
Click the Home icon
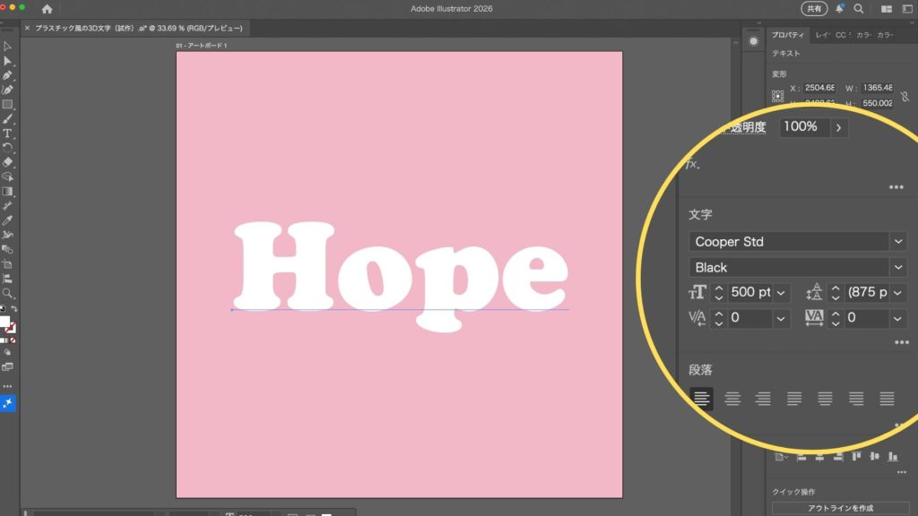pos(47,9)
